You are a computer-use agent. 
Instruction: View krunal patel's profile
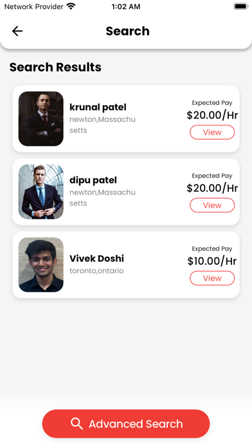pos(212,133)
